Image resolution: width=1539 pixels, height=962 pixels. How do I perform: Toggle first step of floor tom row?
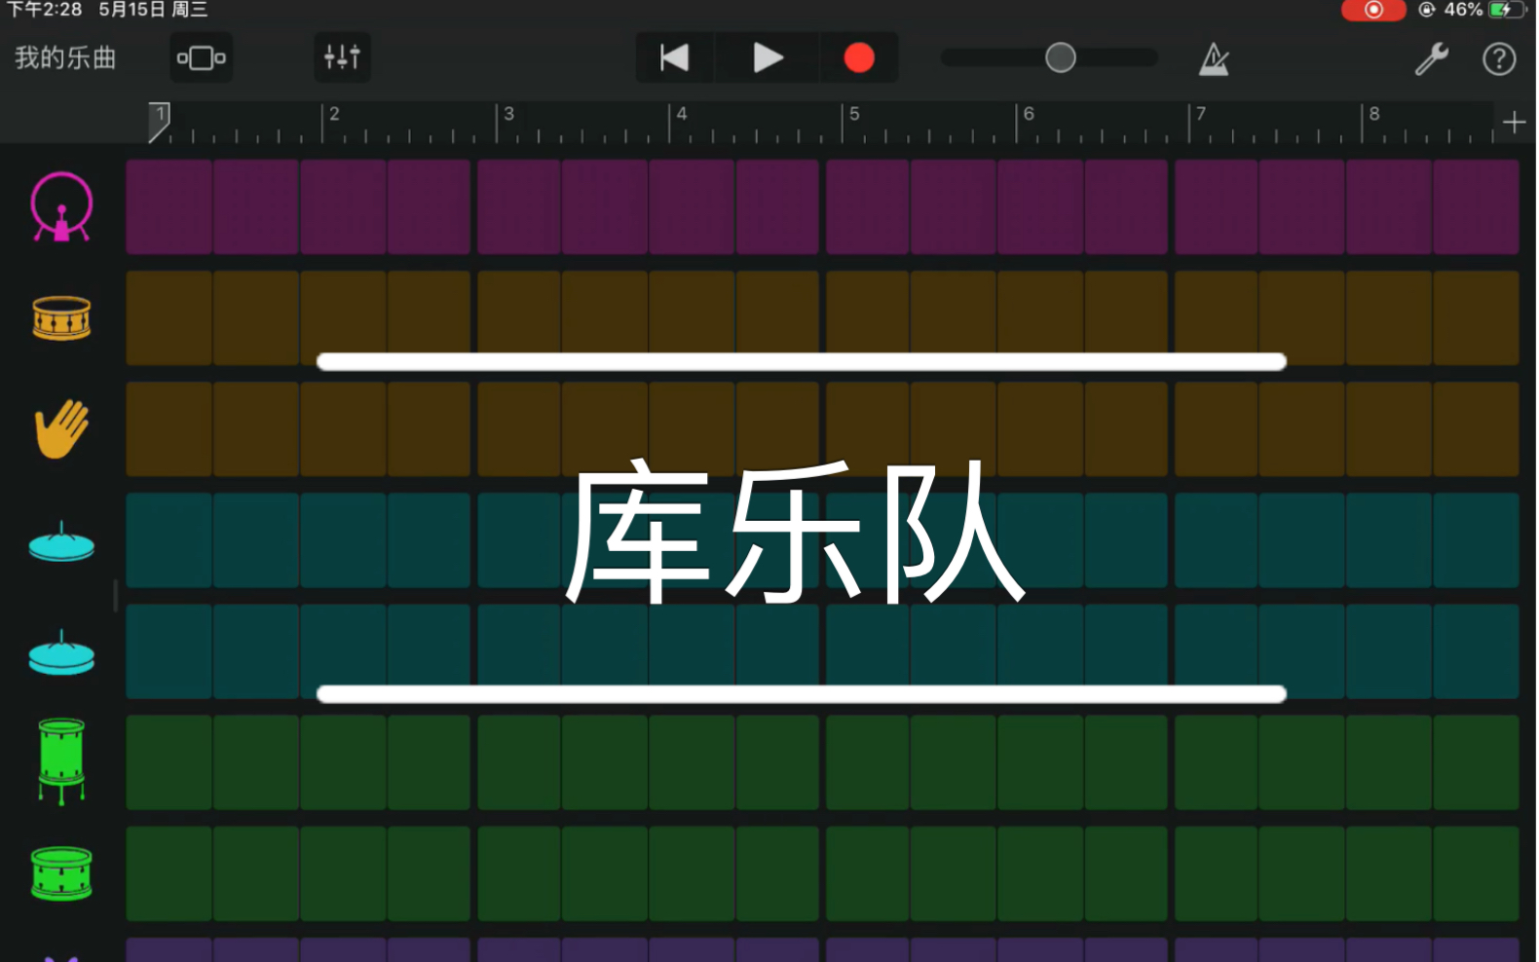(169, 762)
